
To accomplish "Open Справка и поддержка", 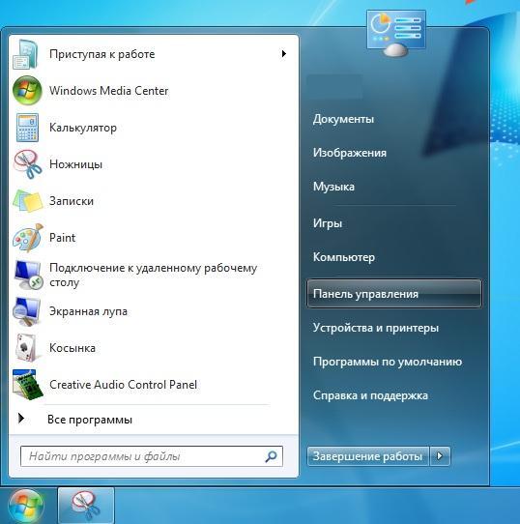I will tap(370, 395).
